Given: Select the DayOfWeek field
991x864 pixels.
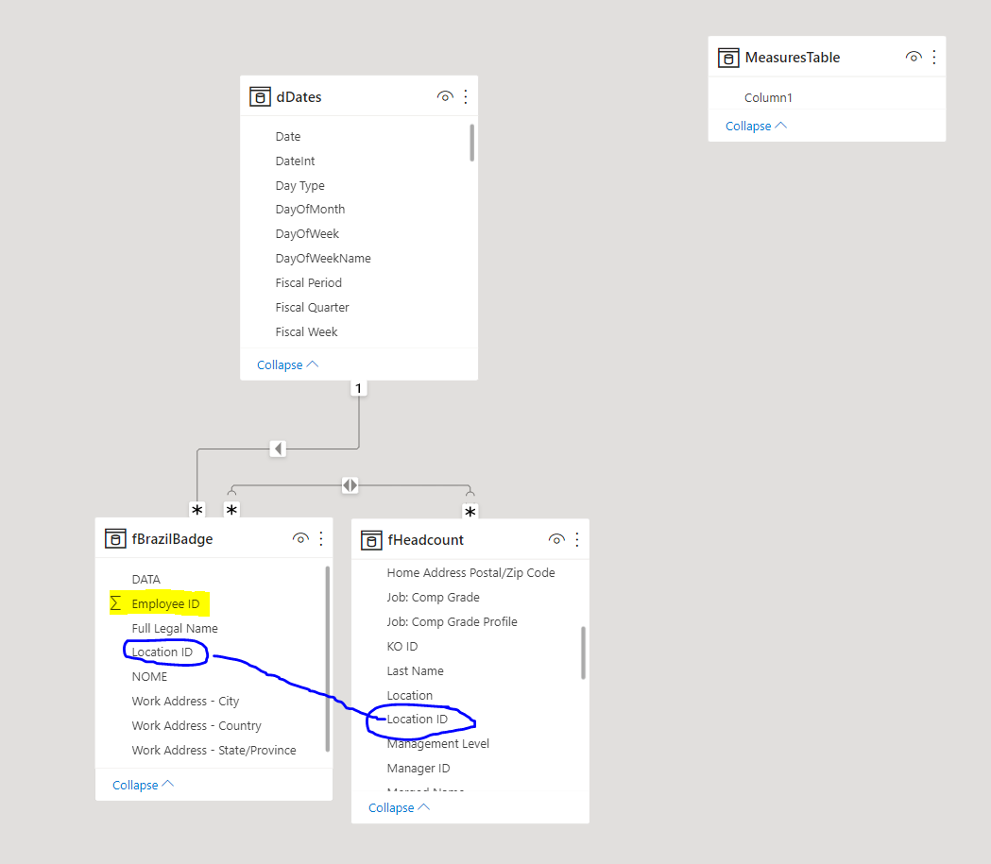Looking at the screenshot, I should [307, 233].
